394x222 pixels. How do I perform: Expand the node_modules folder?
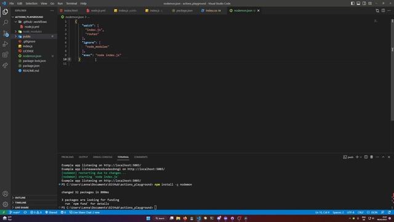(x=34, y=31)
